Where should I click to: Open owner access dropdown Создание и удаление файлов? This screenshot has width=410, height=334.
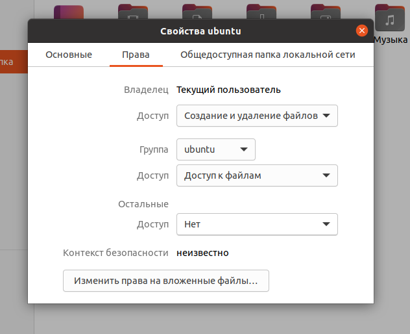pos(257,116)
